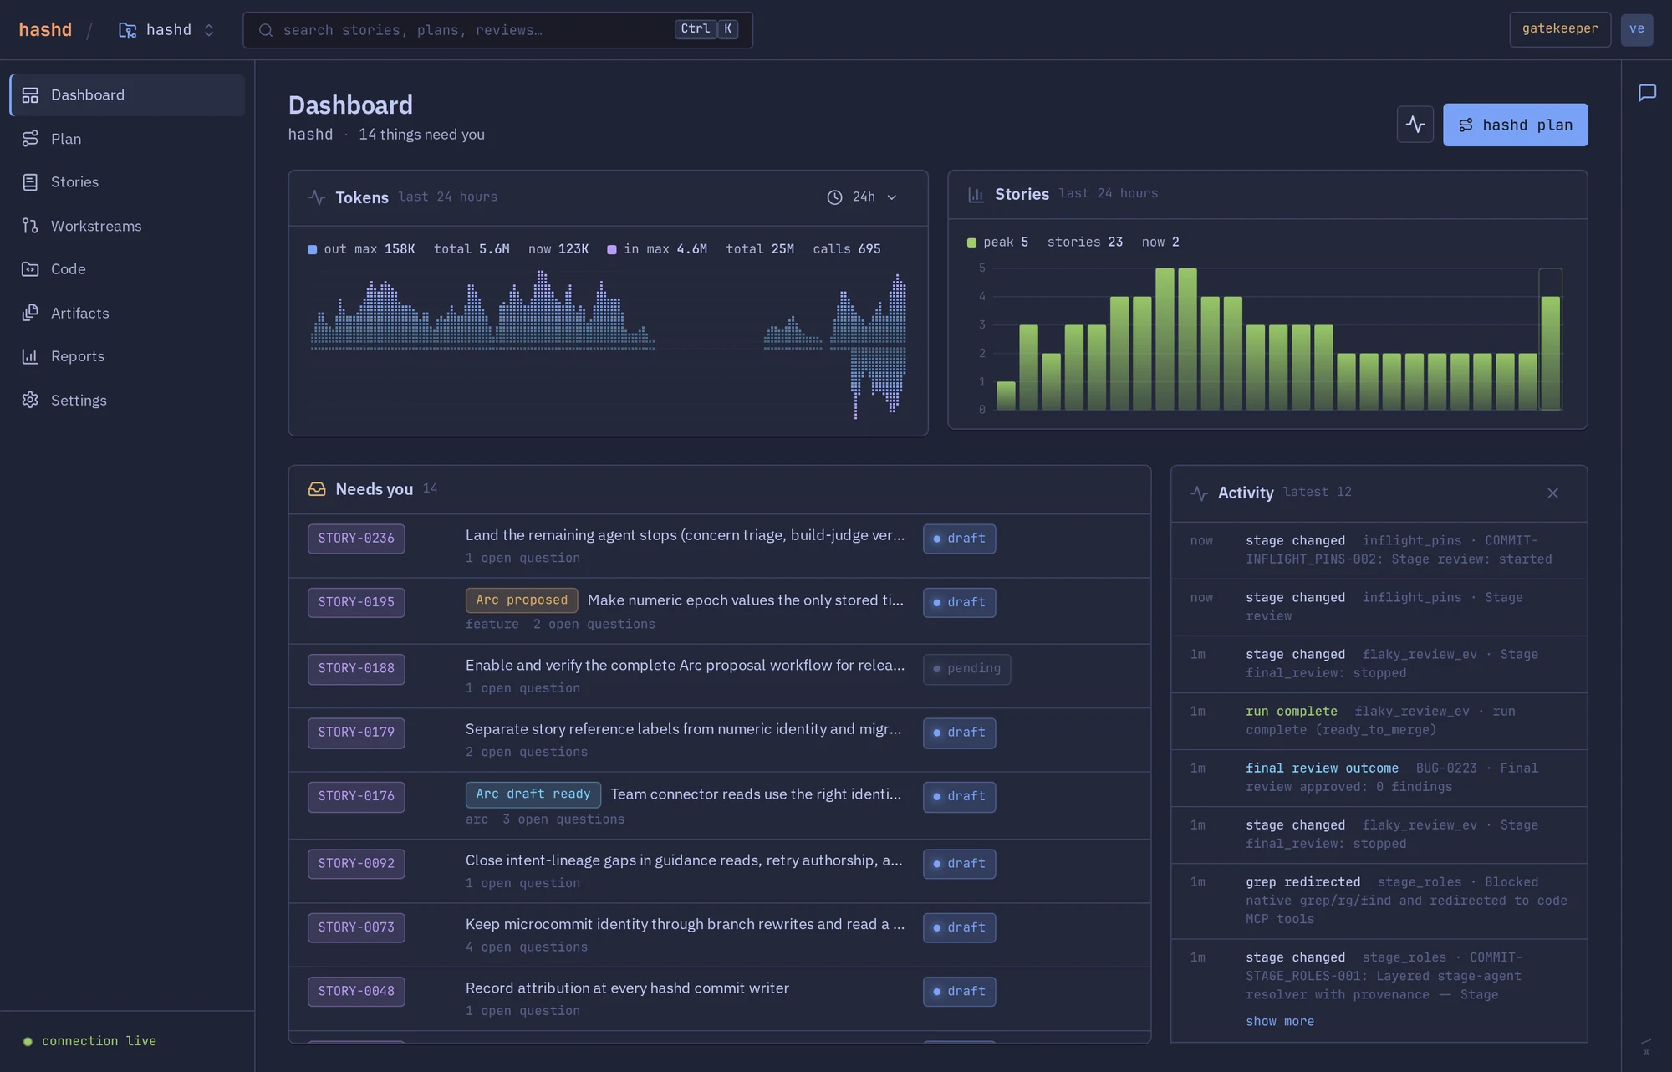Click the connection live status indicator
Screen dimensions: 1672x1072
(x=90, y=1041)
